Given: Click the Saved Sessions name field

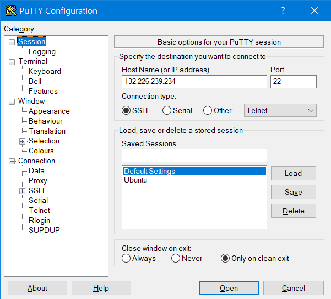Looking at the screenshot, I should 194,156.
